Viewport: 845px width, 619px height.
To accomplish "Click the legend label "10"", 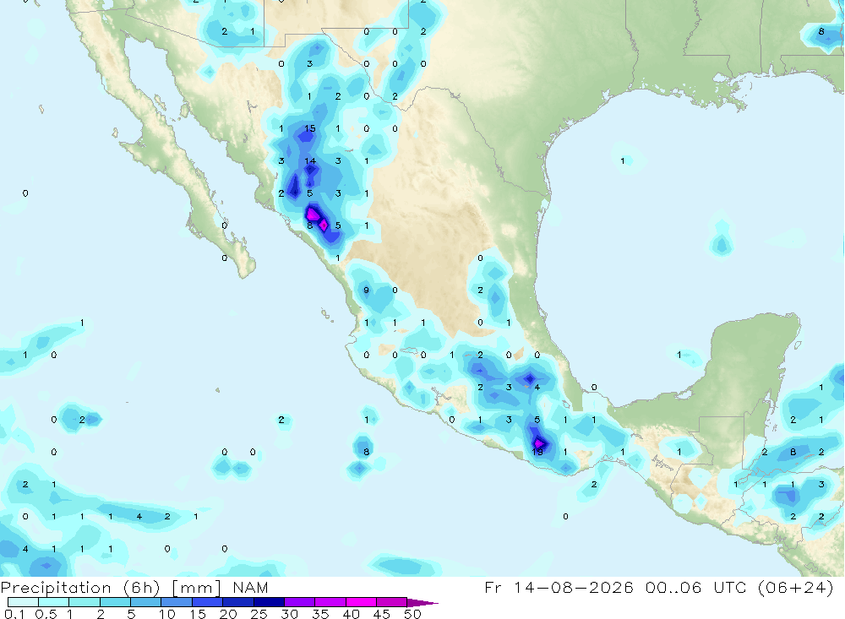I will click(x=166, y=614).
